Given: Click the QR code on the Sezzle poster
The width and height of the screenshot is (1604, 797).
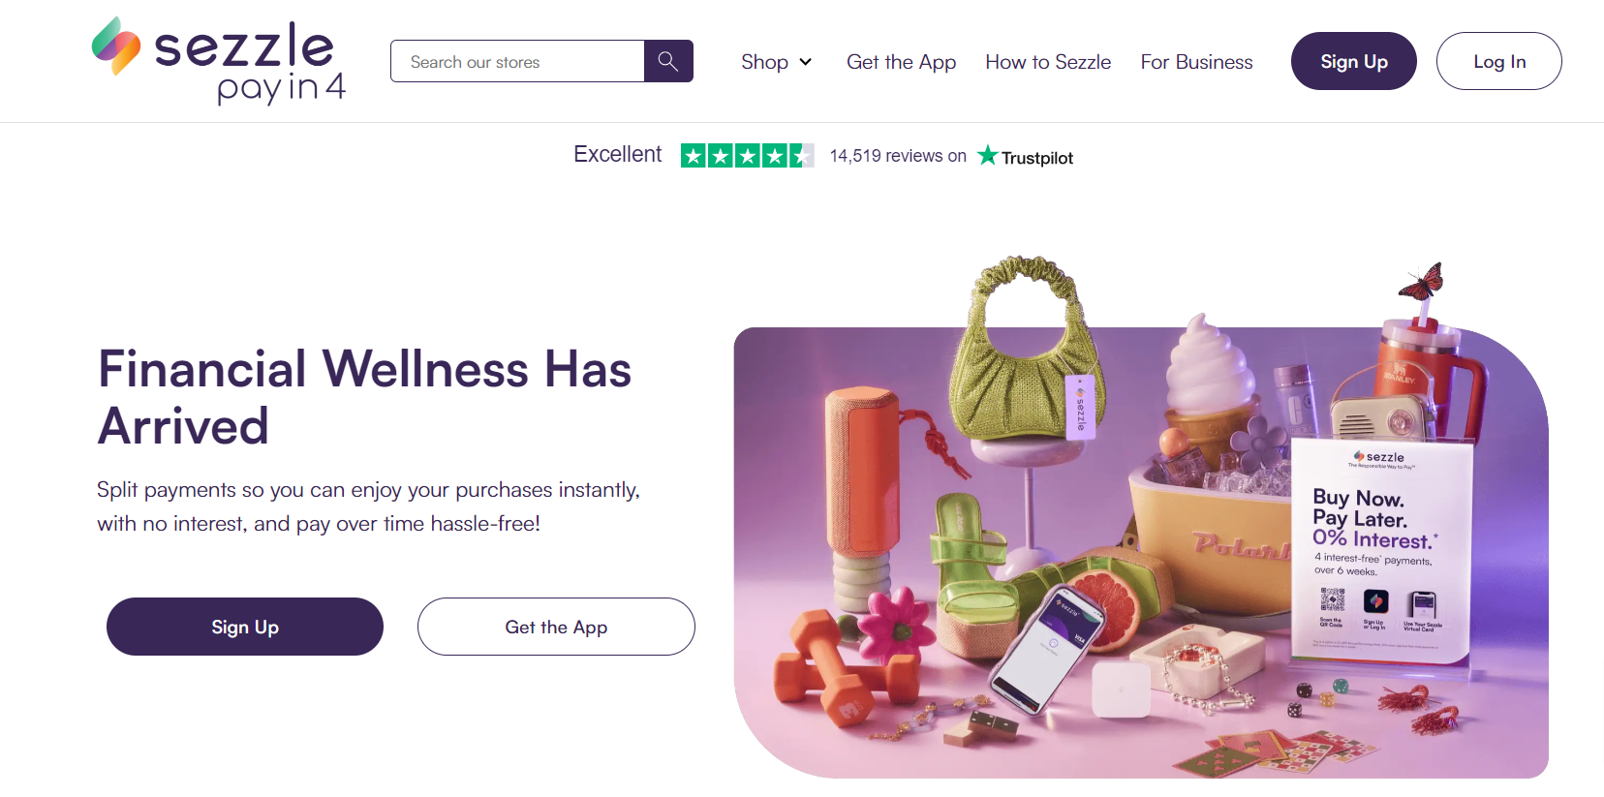Looking at the screenshot, I should pyautogui.click(x=1332, y=601).
